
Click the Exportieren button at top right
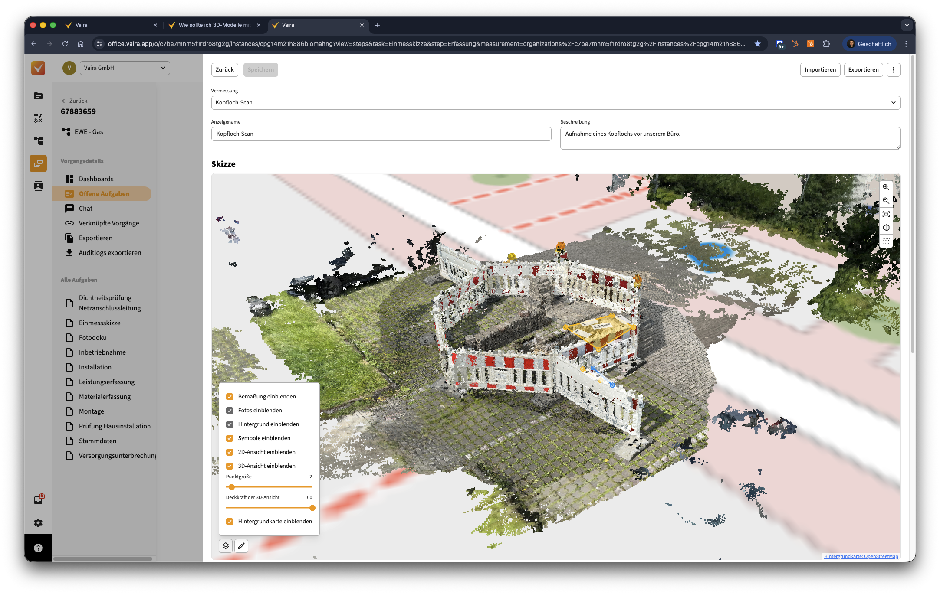point(863,70)
